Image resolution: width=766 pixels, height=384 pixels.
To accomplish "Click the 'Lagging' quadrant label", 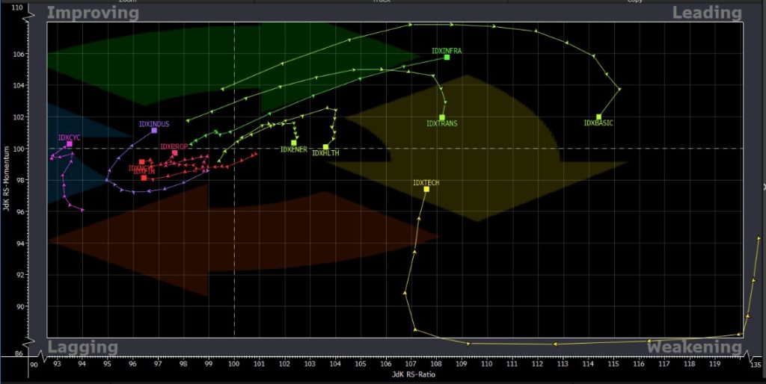I will (82, 347).
